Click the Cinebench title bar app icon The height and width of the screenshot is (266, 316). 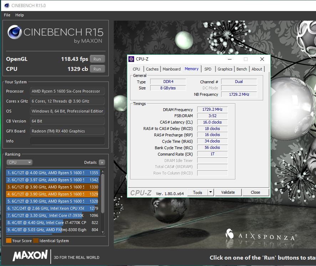(x=6, y=5)
